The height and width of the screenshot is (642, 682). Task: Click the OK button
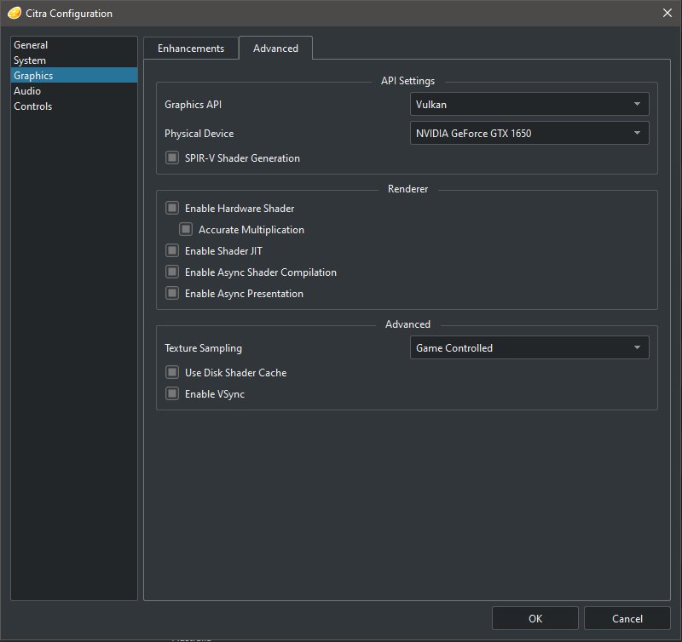[x=535, y=618]
